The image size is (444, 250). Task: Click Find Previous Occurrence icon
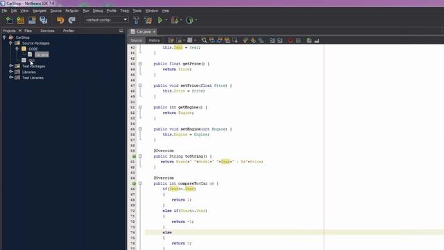coord(212,40)
